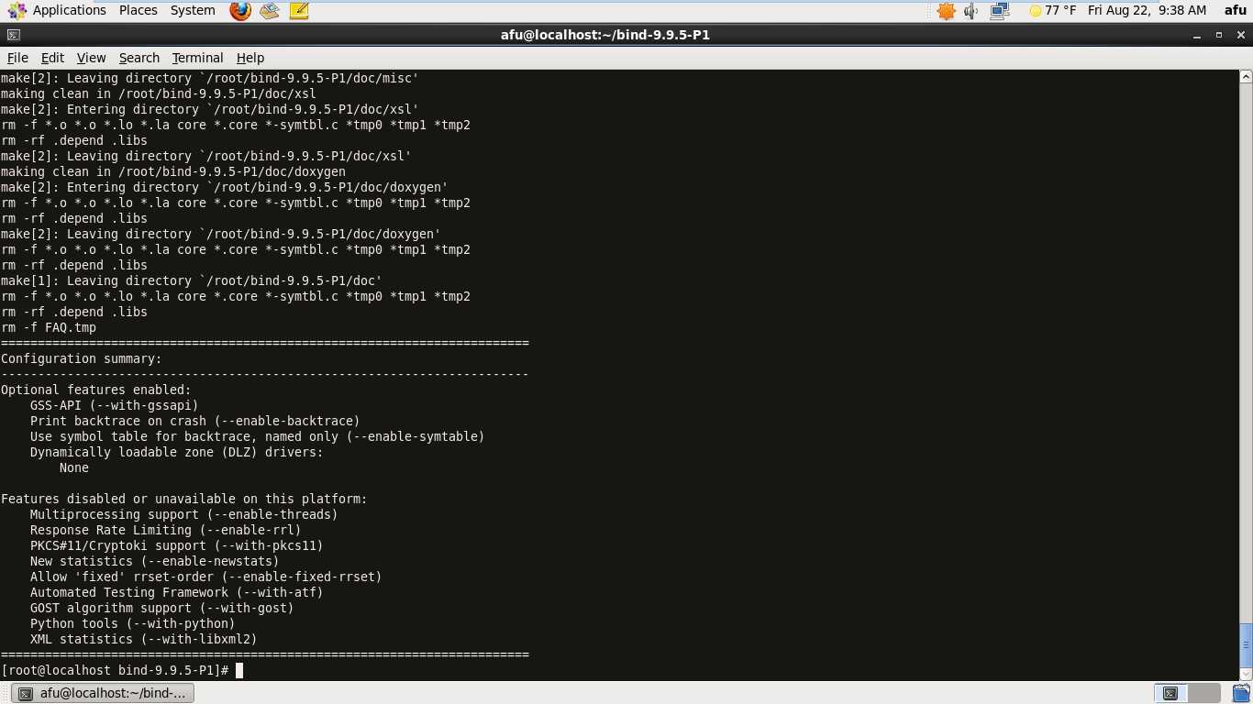This screenshot has width=1253, height=704.
Task: Click the orange update notification icon
Action: pyautogui.click(x=947, y=11)
